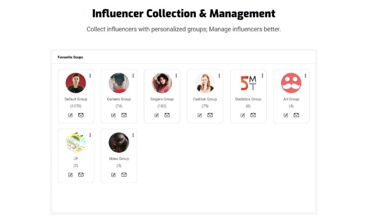371x219 pixels.
Task: Open the Art Group name link
Action: [x=291, y=99]
